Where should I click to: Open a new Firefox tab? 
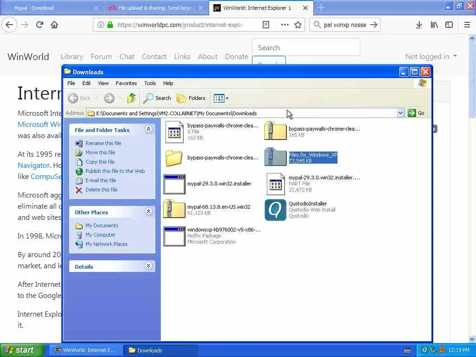point(321,8)
